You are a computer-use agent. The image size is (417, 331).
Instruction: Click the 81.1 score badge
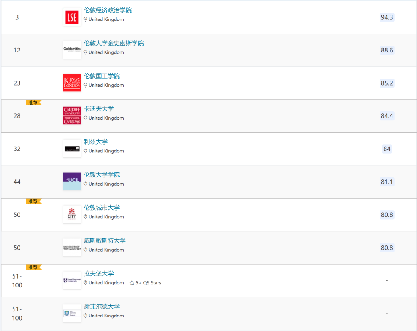click(x=386, y=182)
